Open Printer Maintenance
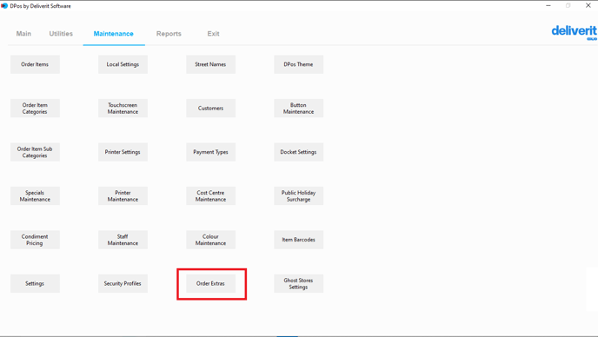The width and height of the screenshot is (598, 337). (x=123, y=196)
